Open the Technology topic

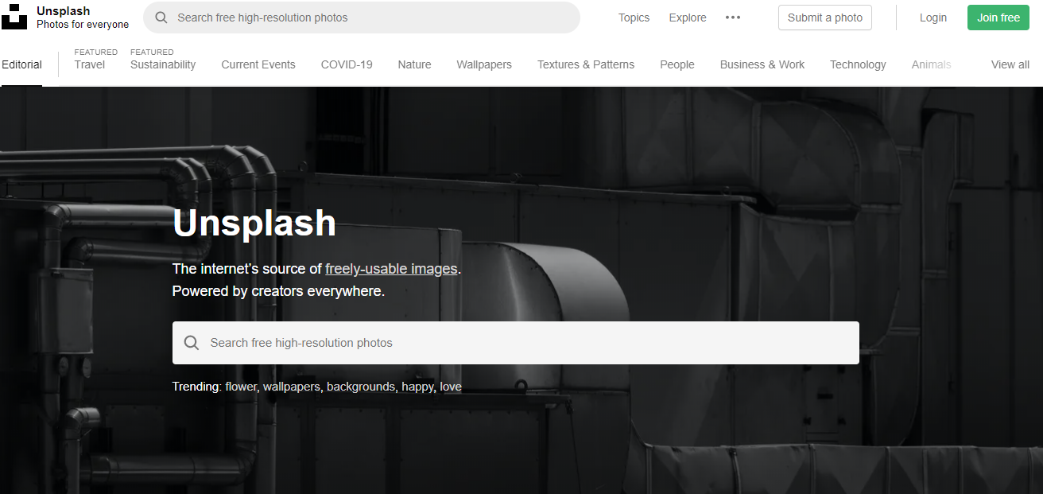point(858,64)
